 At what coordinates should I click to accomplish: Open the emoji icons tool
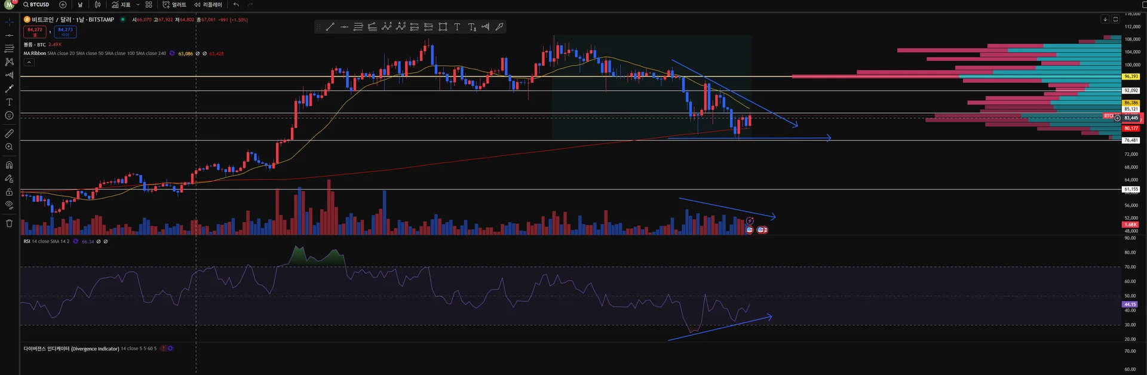(9, 115)
